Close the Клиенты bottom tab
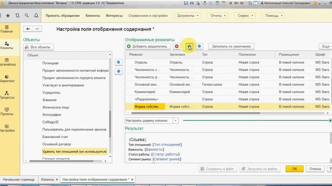Viewport: 332px width, 186px height. click(x=57, y=179)
